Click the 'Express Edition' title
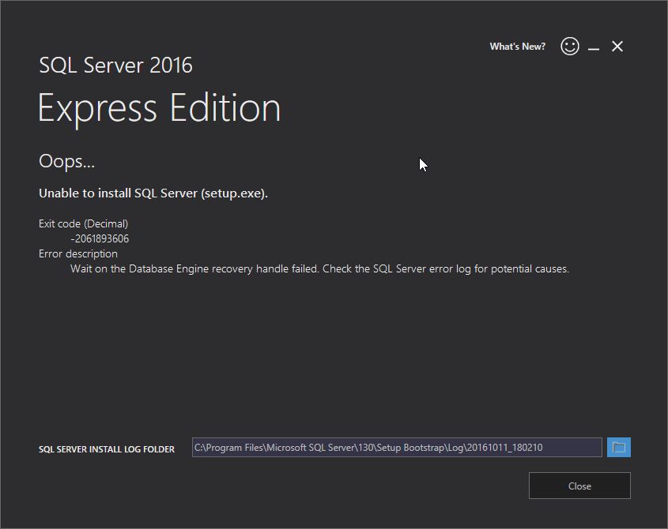This screenshot has height=529, width=668. tap(160, 108)
